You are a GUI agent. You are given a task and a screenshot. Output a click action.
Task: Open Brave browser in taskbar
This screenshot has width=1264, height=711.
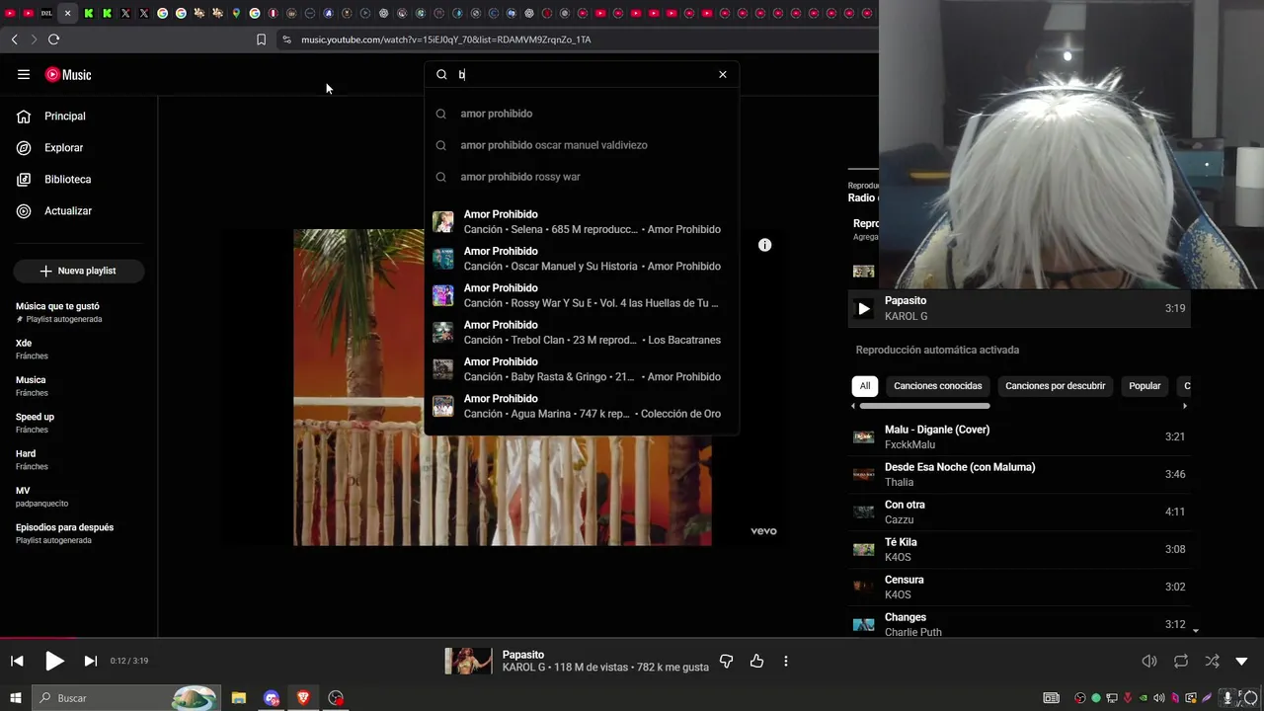[303, 698]
